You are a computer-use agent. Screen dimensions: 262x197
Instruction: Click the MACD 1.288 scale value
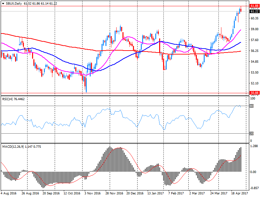pyautogui.click(x=254, y=146)
